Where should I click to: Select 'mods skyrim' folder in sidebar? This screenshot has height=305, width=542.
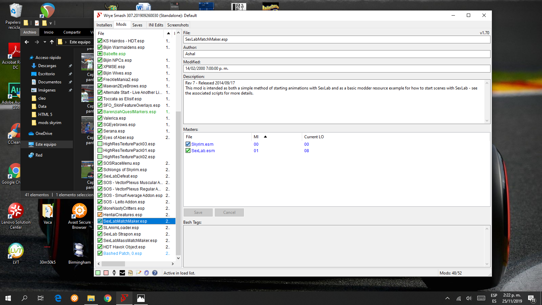point(50,123)
